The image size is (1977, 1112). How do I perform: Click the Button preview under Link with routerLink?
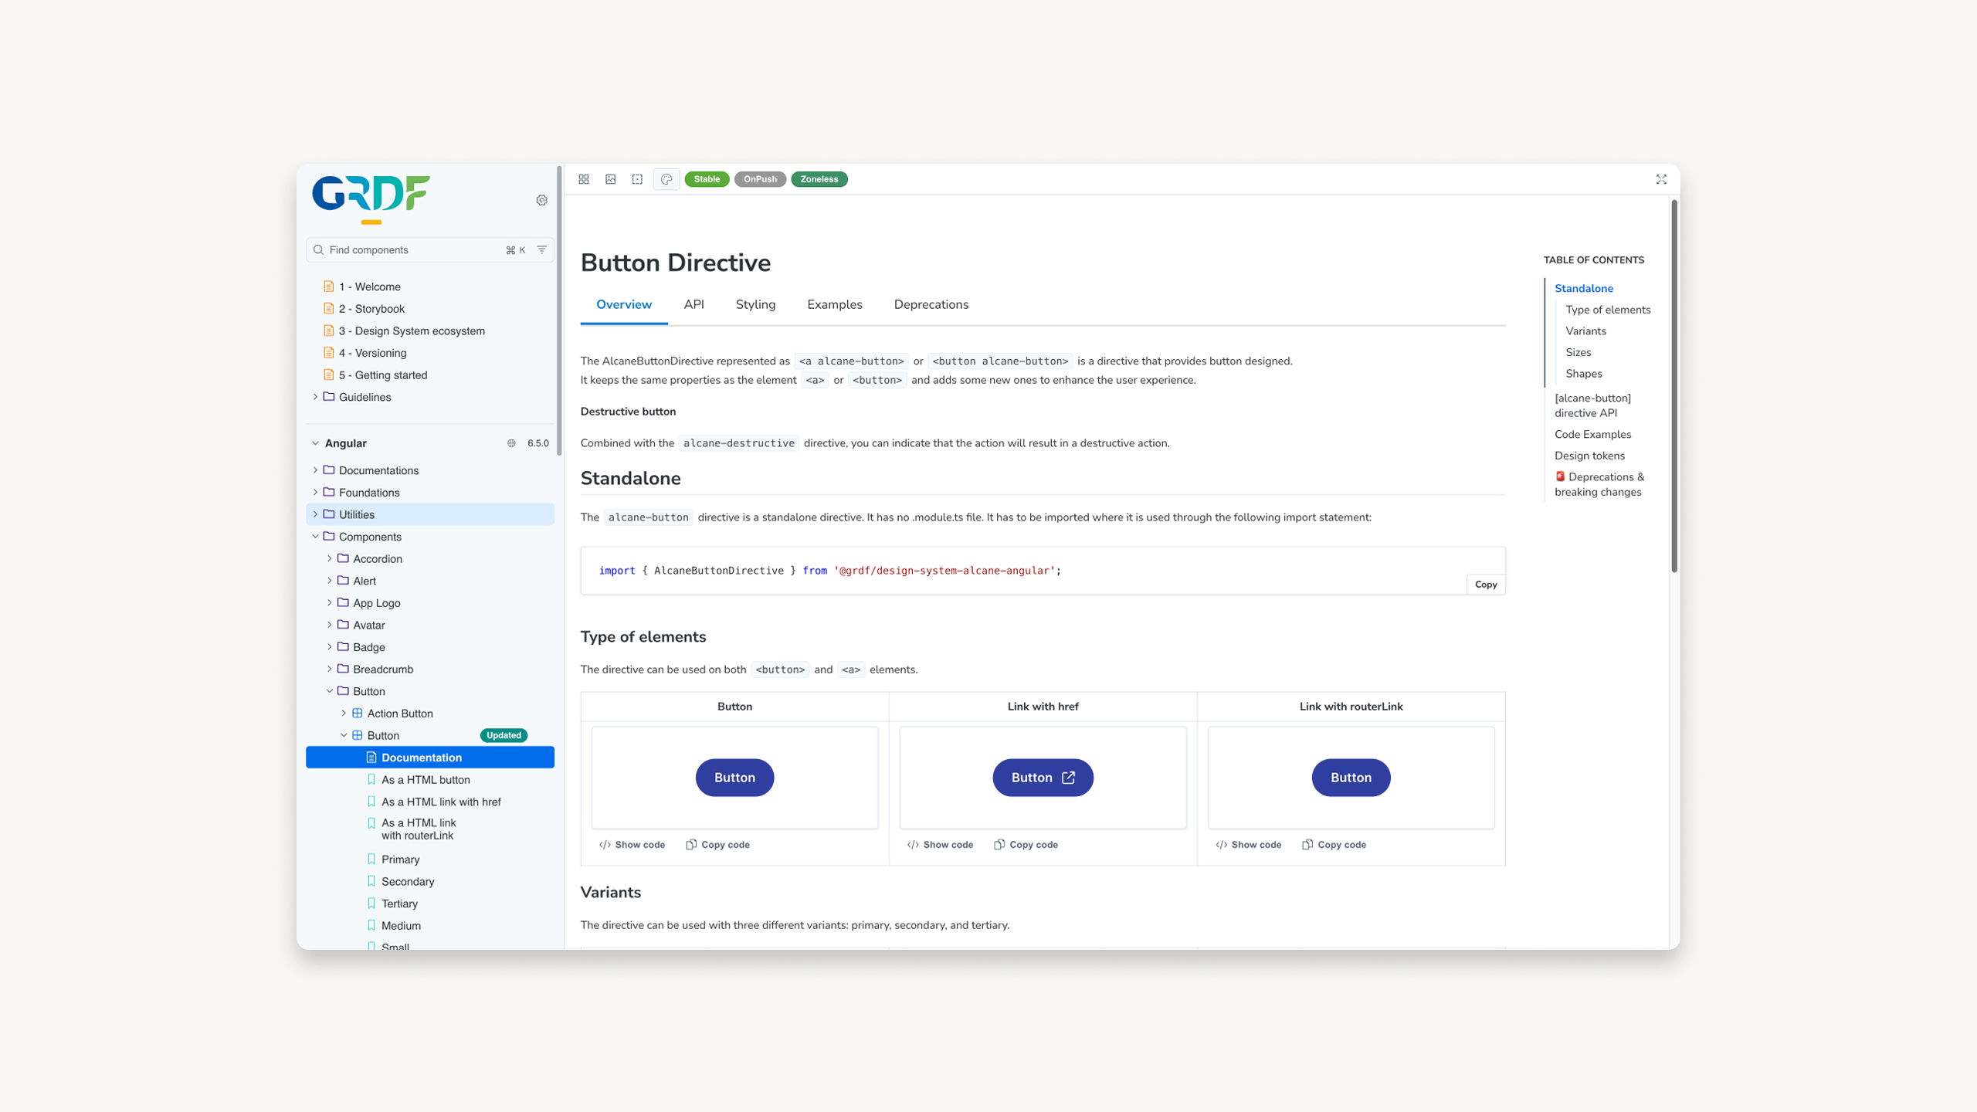pyautogui.click(x=1351, y=778)
